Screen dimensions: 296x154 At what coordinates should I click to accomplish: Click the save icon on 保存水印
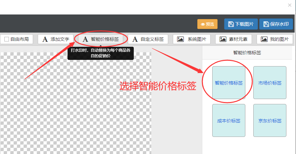[x=266, y=24]
